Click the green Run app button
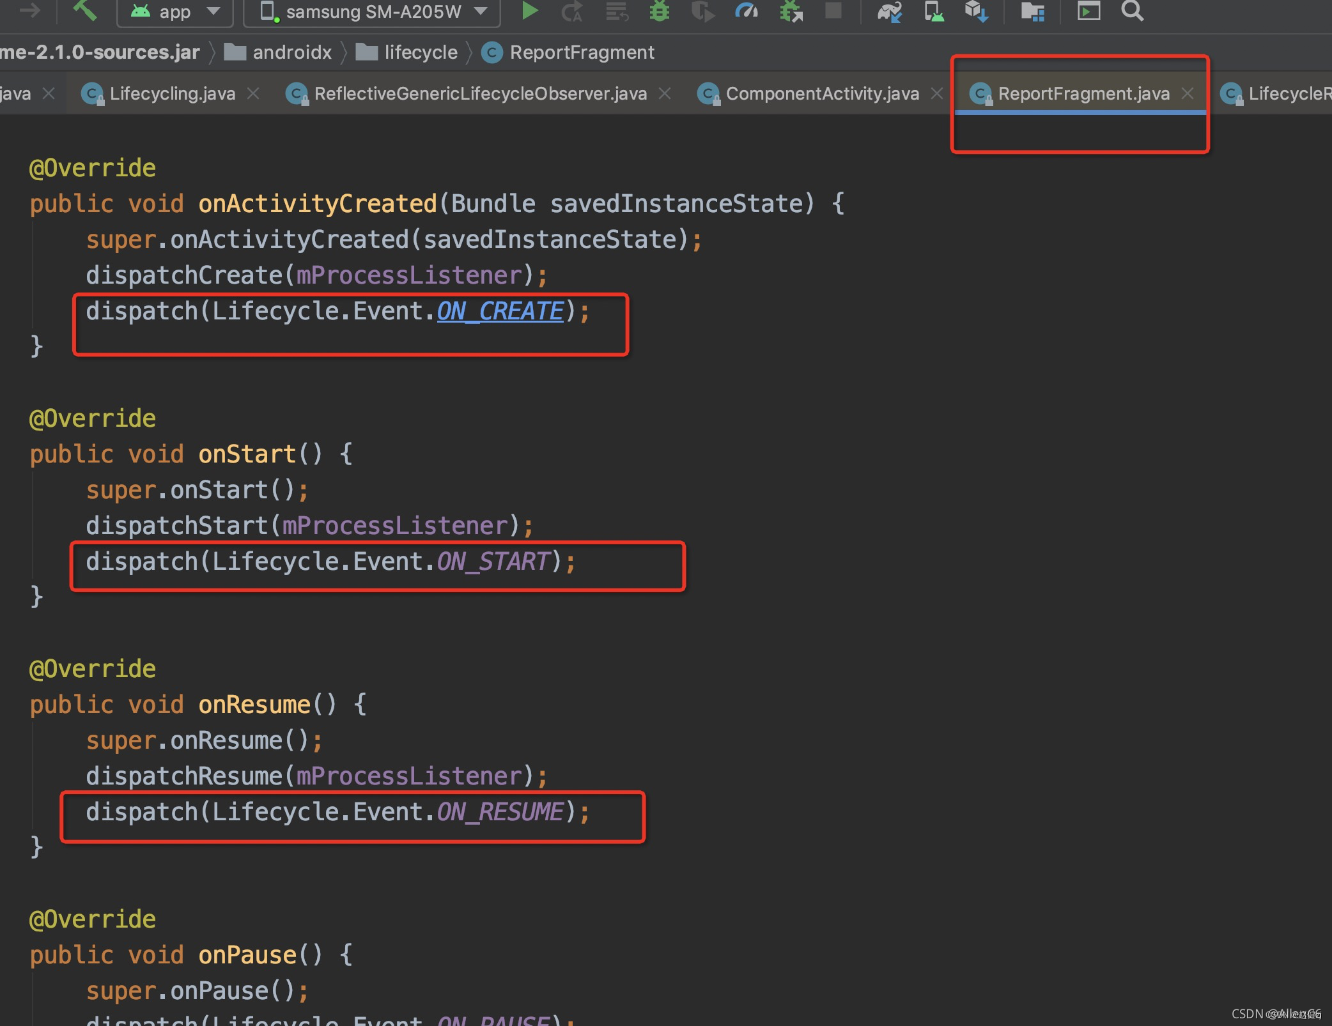This screenshot has height=1026, width=1332. [x=529, y=11]
